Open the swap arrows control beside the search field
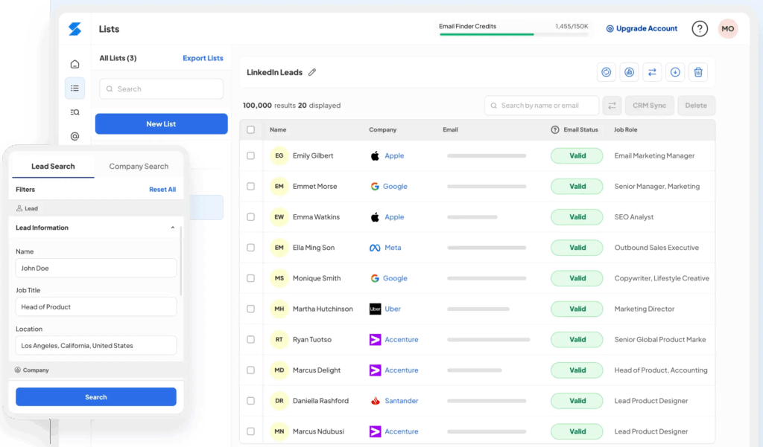 [612, 105]
